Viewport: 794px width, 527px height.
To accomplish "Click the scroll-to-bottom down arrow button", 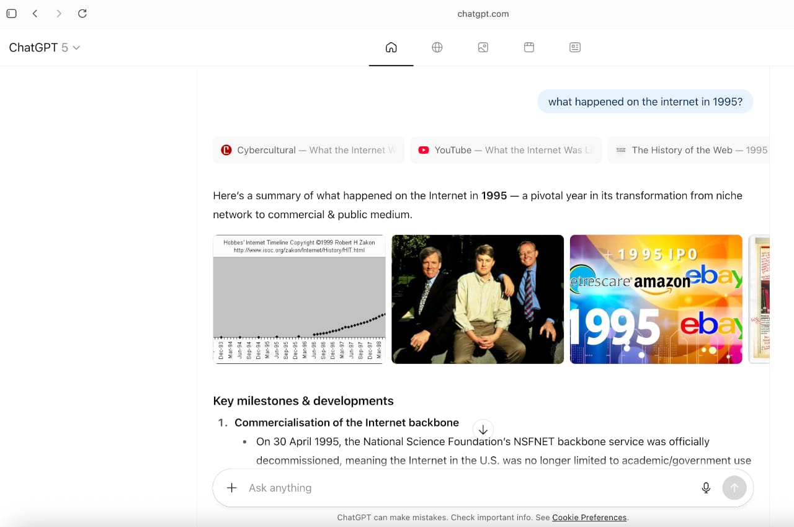I will [x=483, y=430].
